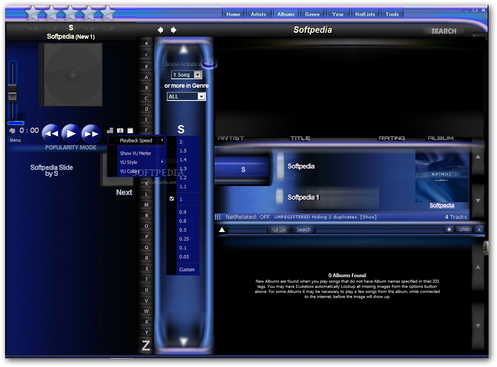The width and height of the screenshot is (497, 367).
Task: Mute sound via speaker icon
Action: tap(12, 131)
